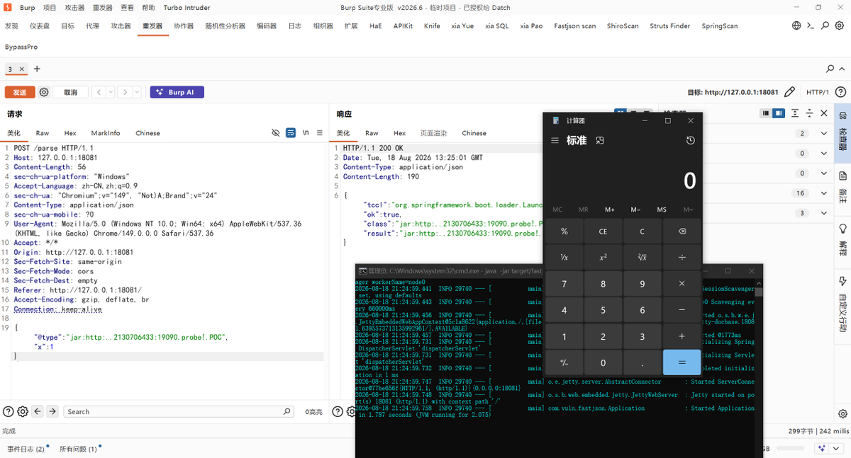The image size is (851, 458).
Task: Click Calculator MS memory store key
Action: click(662, 210)
